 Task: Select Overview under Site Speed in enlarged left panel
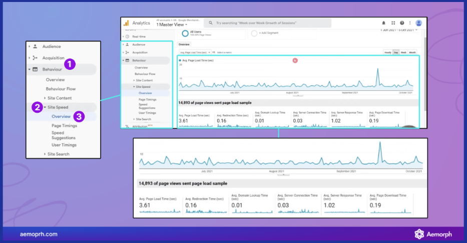tap(61, 116)
